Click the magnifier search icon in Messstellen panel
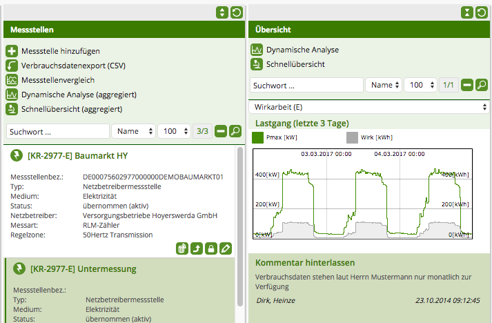Screen dimensions: 492x323 235,131
